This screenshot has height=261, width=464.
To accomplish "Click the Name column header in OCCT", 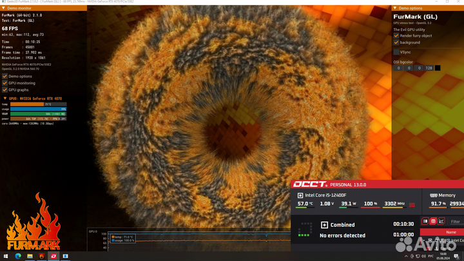I will click(450, 232).
